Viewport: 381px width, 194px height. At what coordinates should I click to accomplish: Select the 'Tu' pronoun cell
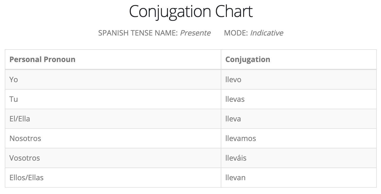14,99
